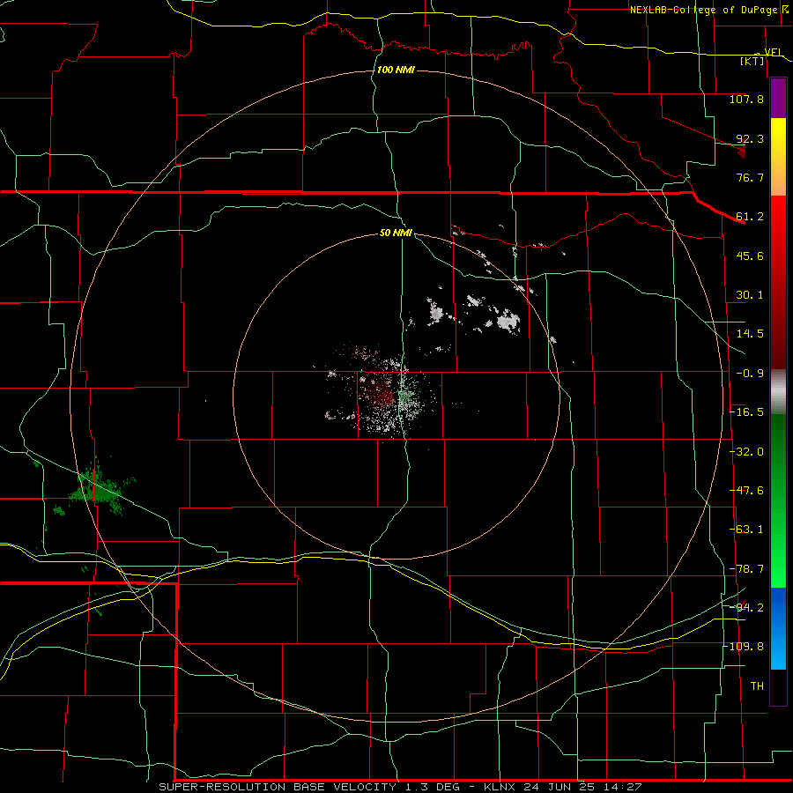Screen dimensions: 793x793
Task: Click the TH label beside the color bar
Action: [757, 686]
